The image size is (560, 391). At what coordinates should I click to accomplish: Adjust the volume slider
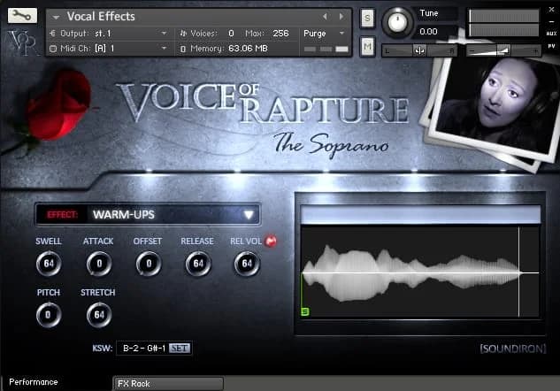pos(503,50)
